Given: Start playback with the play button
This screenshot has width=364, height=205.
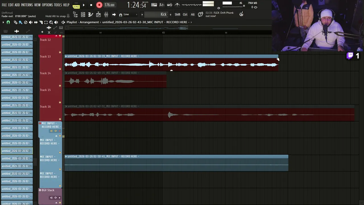Looking at the screenshot, I should coord(84,5).
